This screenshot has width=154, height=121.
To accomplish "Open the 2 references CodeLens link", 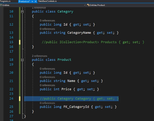I will tap(40, 56).
